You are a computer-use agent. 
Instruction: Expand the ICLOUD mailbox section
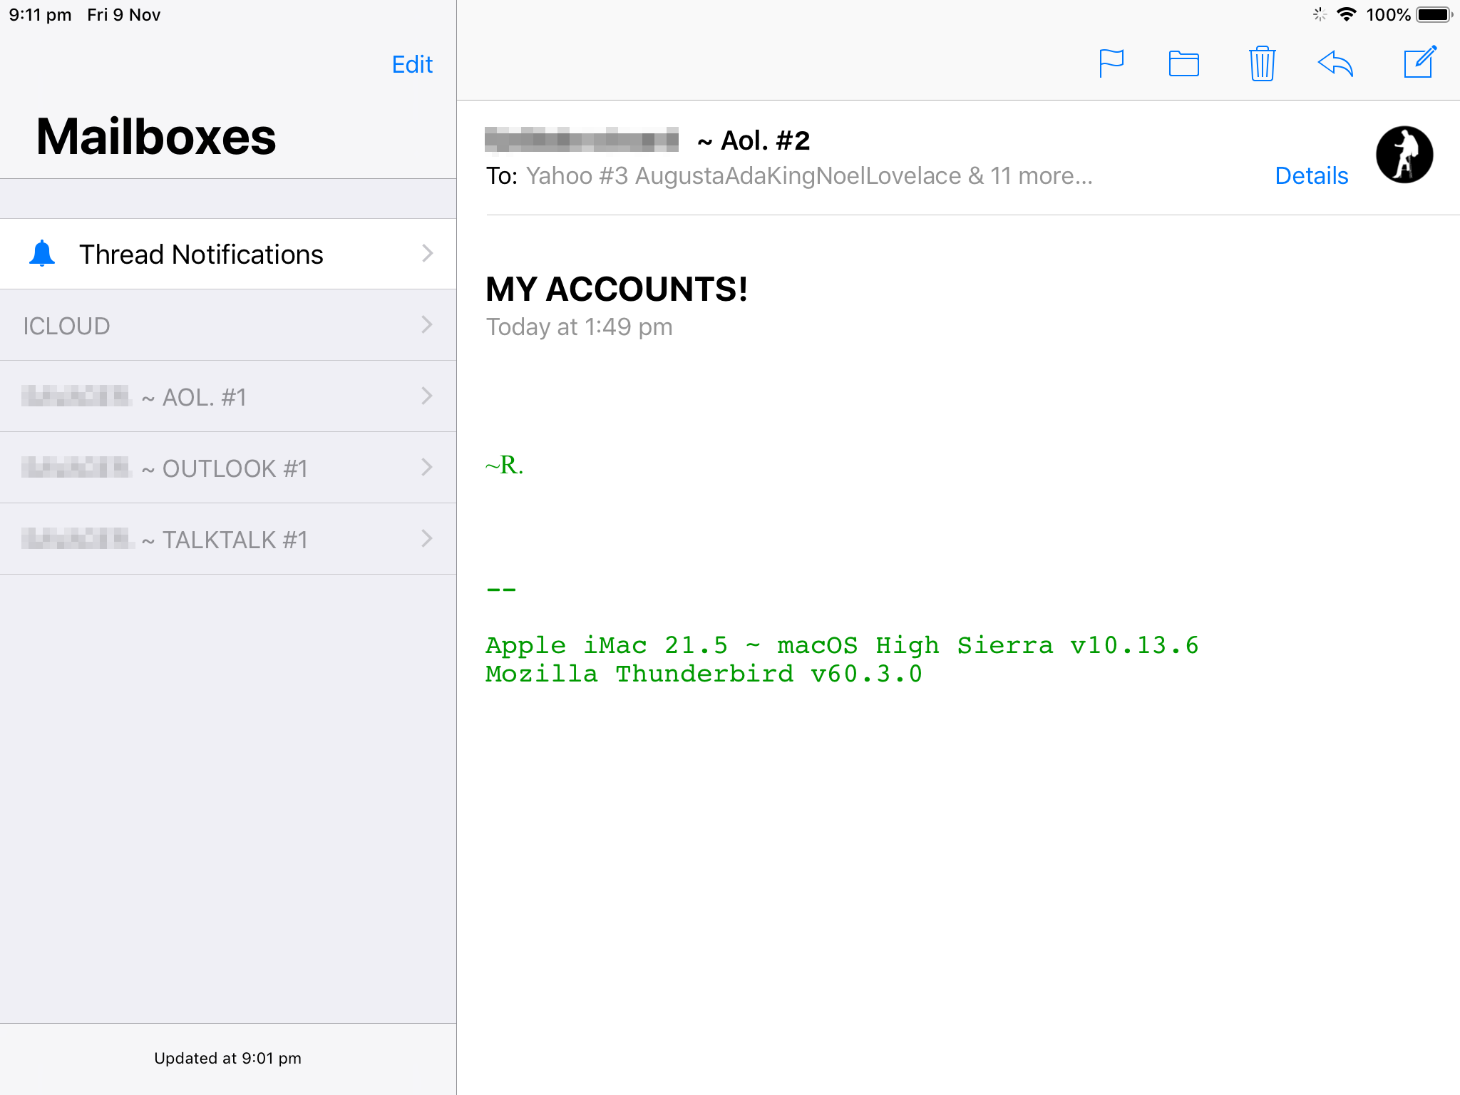point(426,326)
